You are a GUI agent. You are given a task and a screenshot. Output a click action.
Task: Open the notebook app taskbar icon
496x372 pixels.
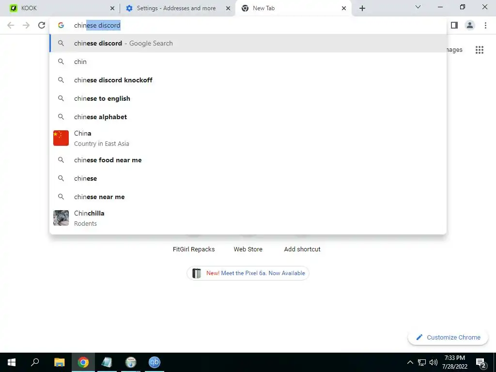click(107, 362)
